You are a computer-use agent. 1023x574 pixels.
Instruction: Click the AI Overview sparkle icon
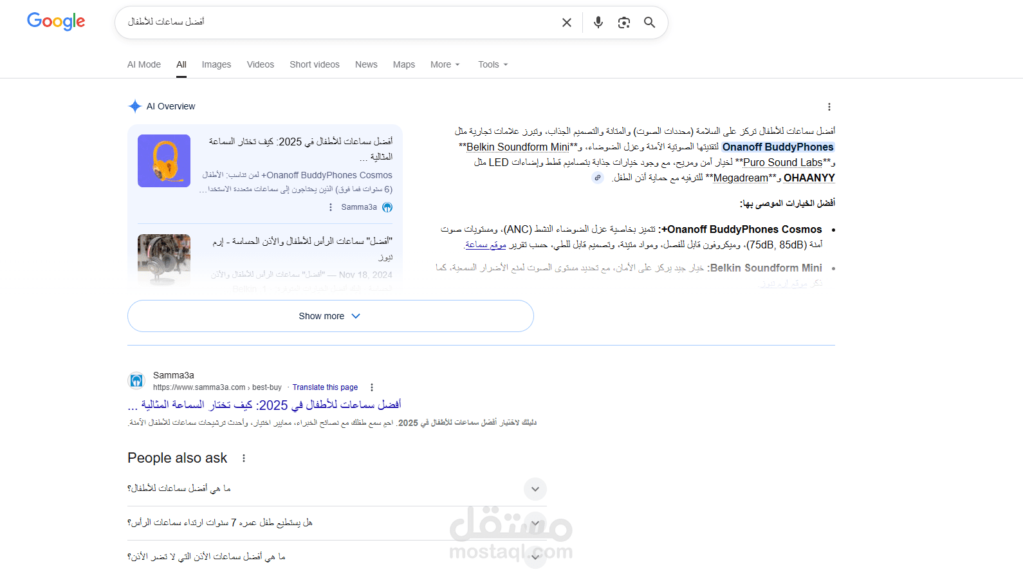point(135,106)
